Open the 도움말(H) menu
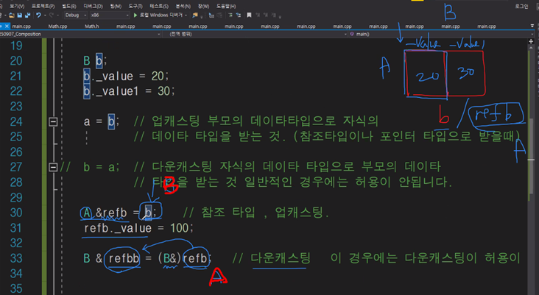Viewport: 539px width, 295px height. [x=226, y=6]
